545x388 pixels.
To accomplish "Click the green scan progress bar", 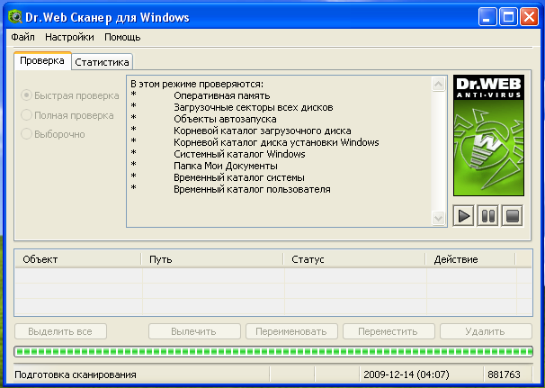I will [273, 351].
